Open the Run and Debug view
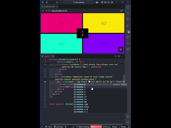 (128, 25)
